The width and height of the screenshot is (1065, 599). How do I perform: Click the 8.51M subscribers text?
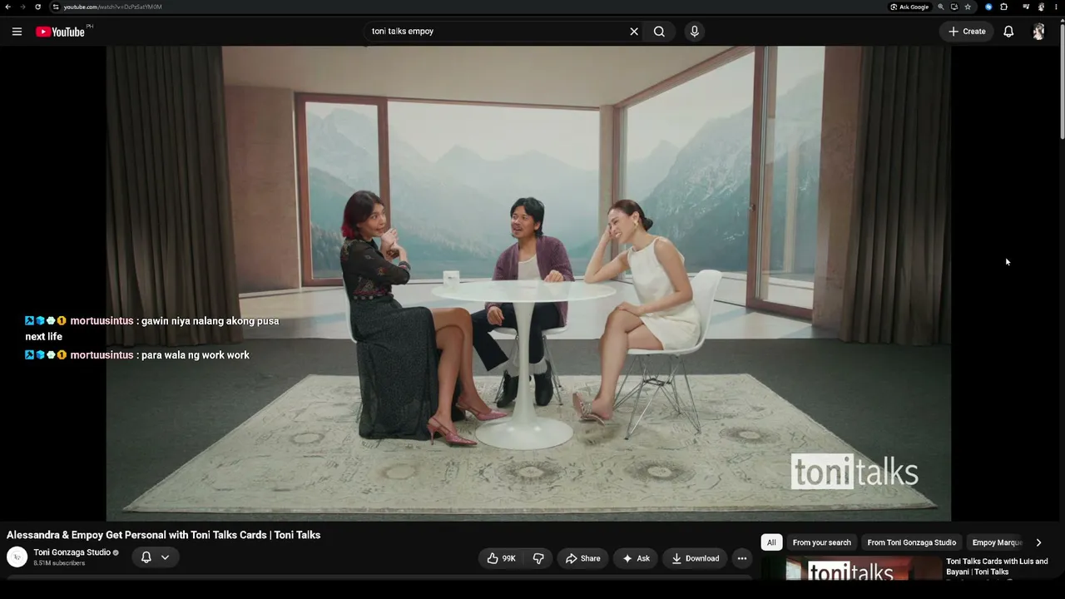click(59, 563)
